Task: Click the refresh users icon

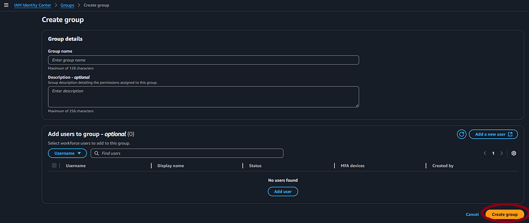Action: coord(461,134)
